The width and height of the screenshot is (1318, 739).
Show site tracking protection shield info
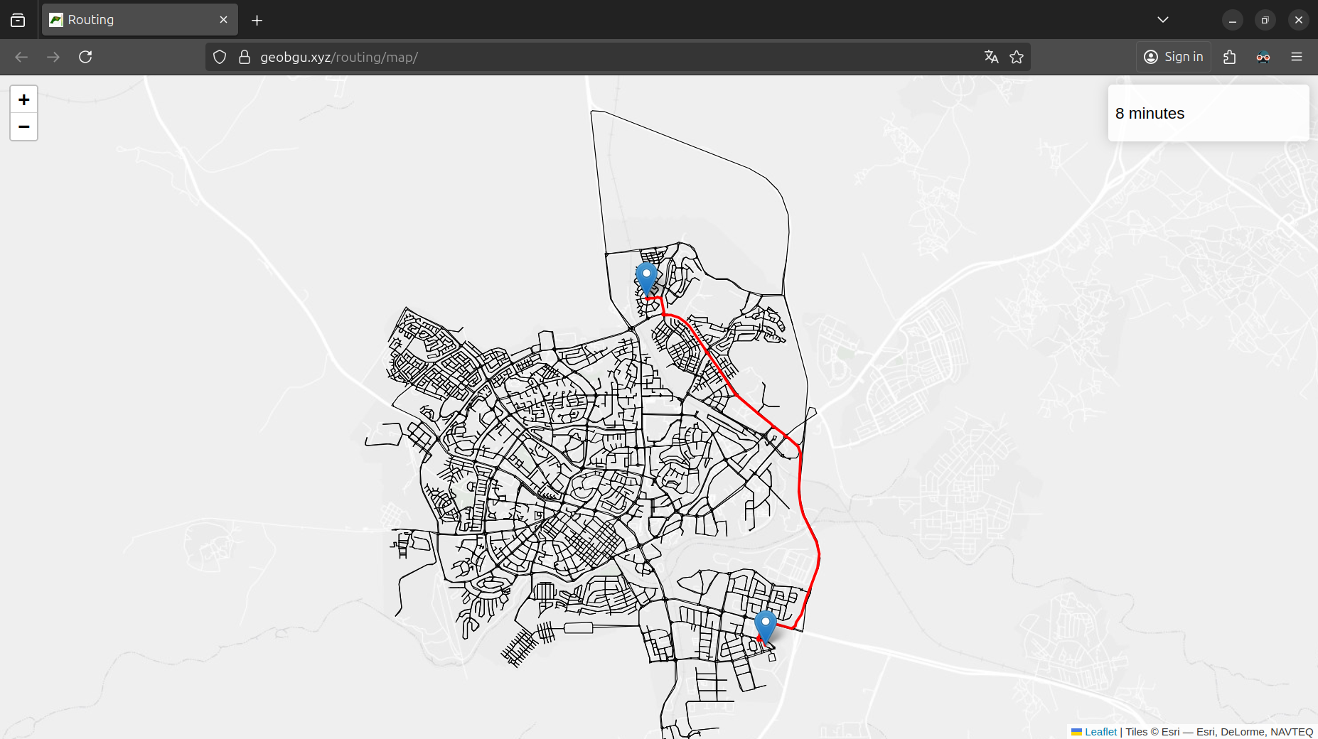pyautogui.click(x=220, y=57)
